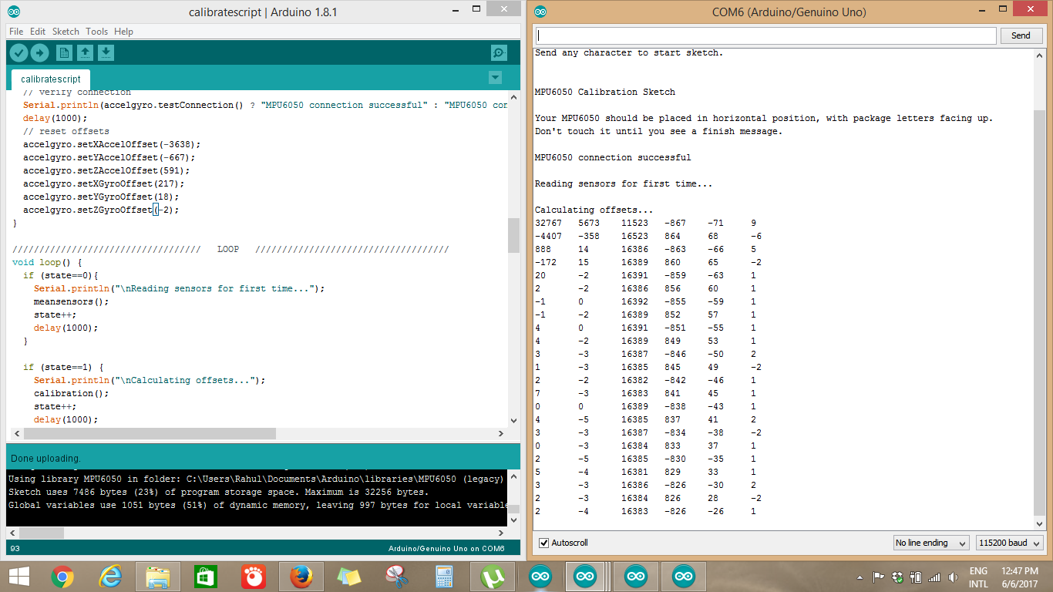Open the 115200 baud rate dropdown
The image size is (1053, 592).
[x=1010, y=543]
